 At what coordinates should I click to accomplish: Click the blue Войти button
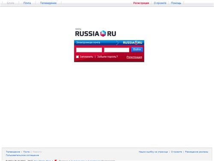point(137,49)
